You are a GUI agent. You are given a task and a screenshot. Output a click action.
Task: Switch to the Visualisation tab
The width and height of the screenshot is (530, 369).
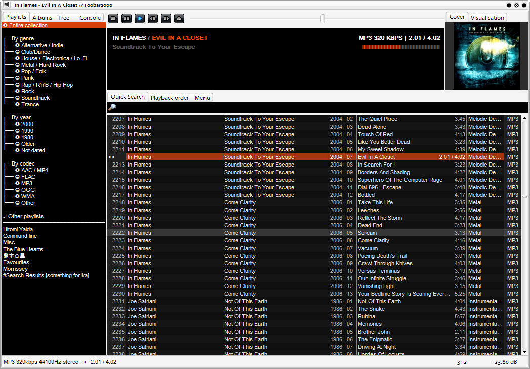pos(487,18)
